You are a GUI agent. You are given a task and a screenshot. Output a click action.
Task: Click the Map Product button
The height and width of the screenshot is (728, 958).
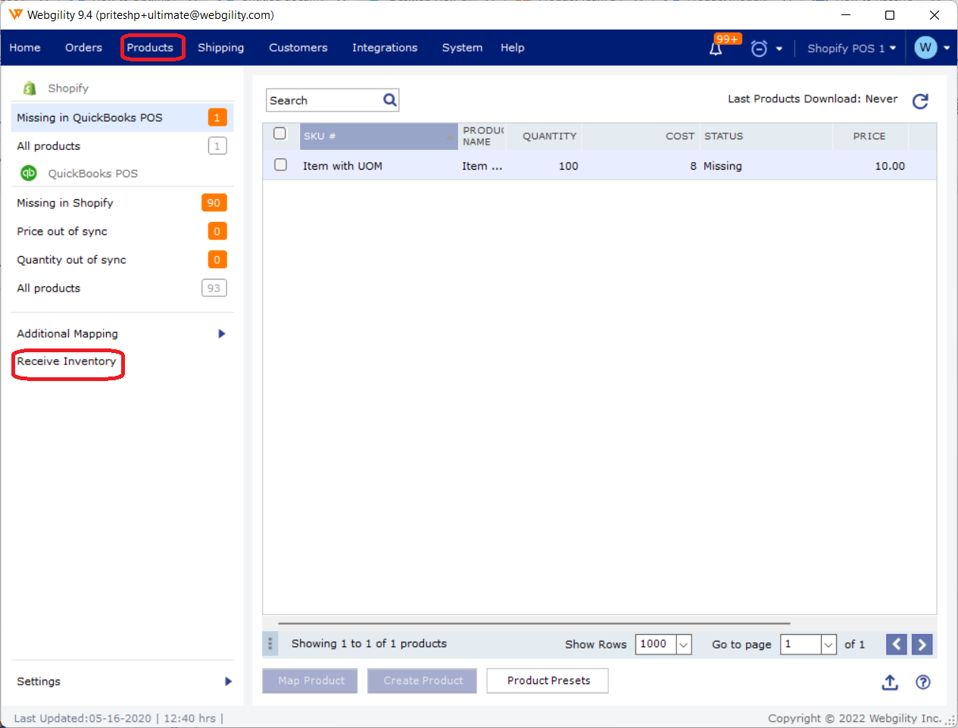310,681
